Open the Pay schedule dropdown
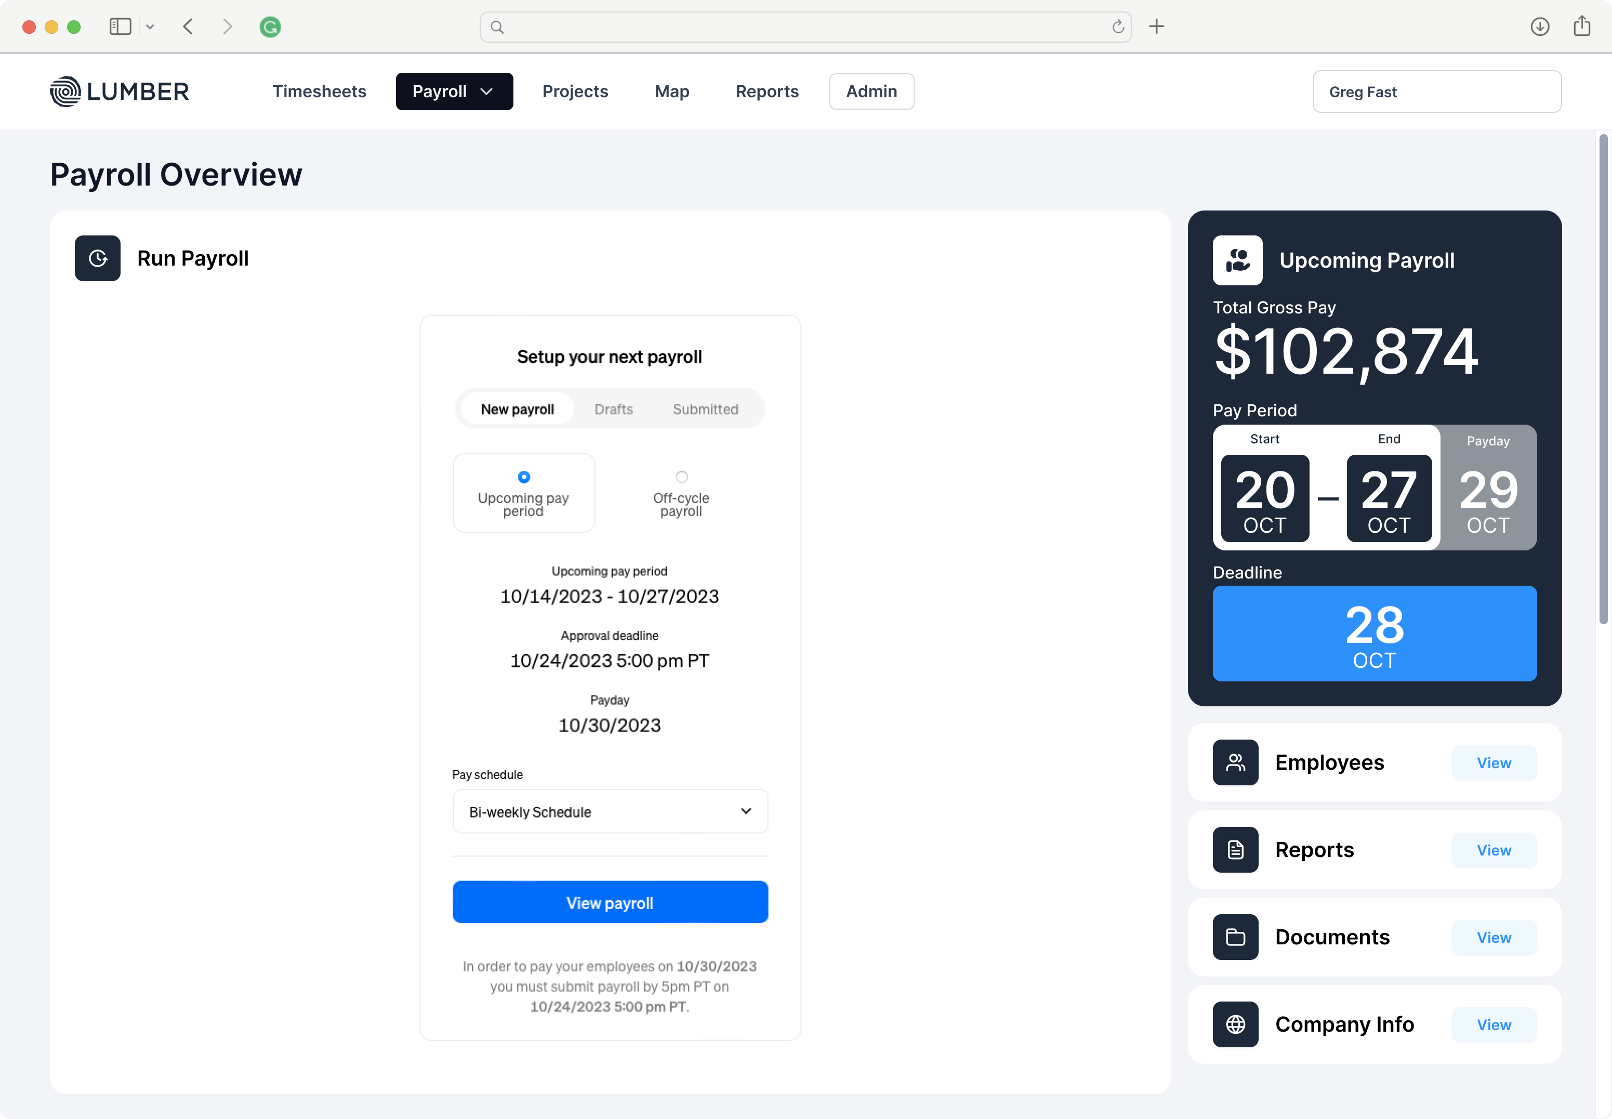Screen dimensions: 1612x1119 pos(610,811)
